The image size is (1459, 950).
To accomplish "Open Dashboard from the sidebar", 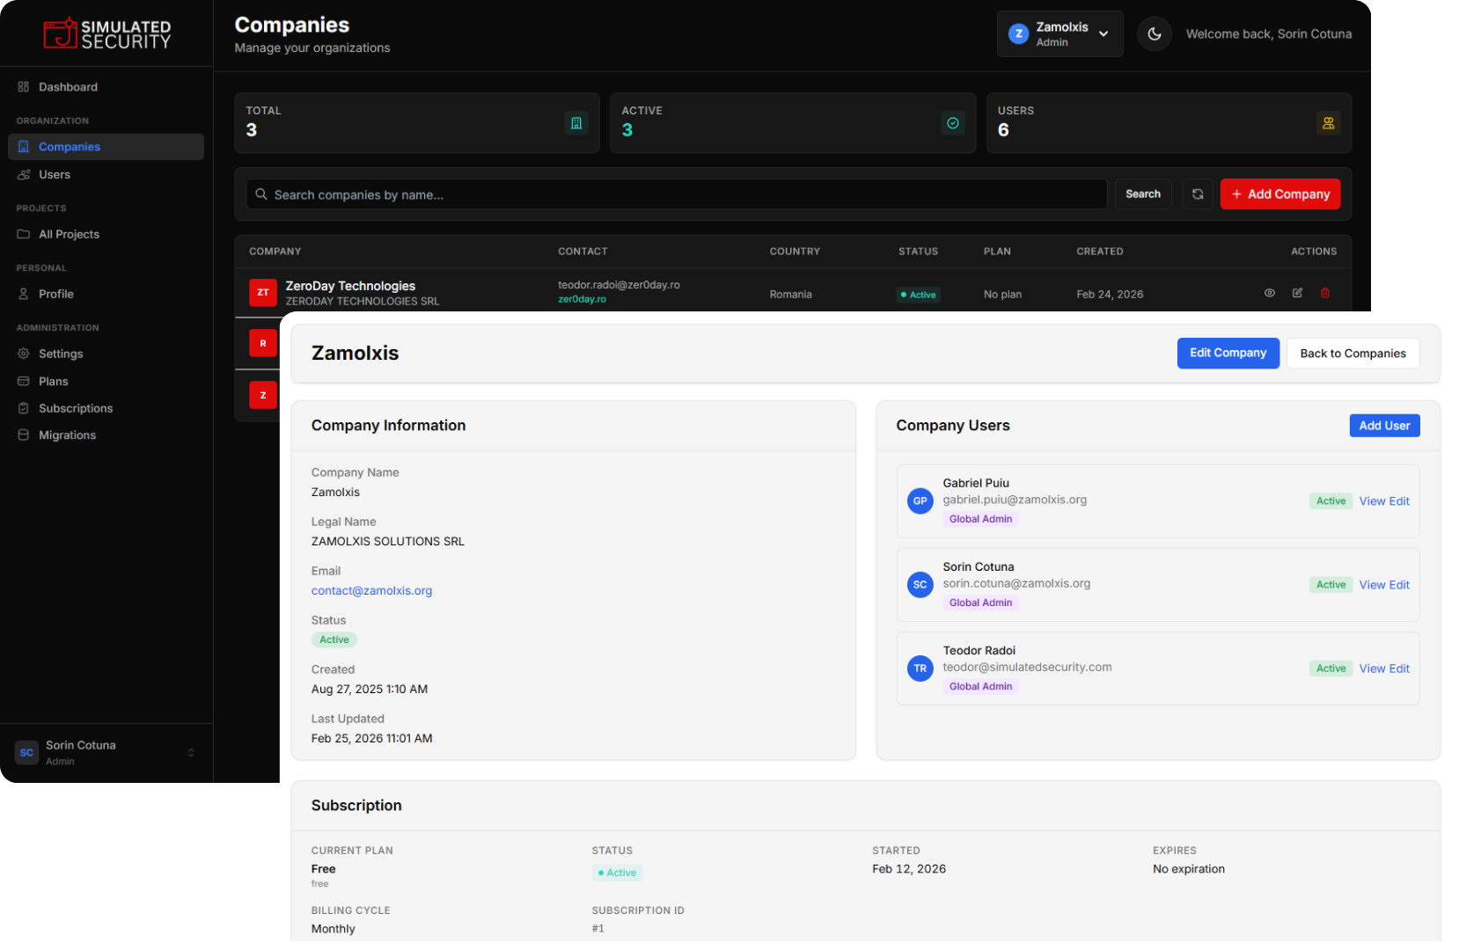I will 68,87.
